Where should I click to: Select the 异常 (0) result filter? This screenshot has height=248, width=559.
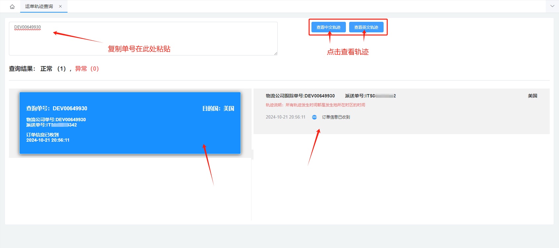pos(87,69)
